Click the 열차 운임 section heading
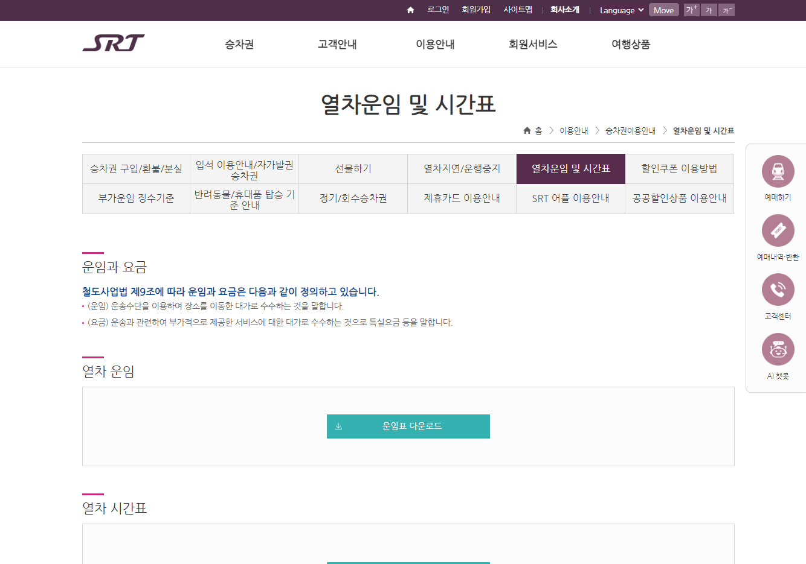Image resolution: width=806 pixels, height=564 pixels. coord(108,372)
